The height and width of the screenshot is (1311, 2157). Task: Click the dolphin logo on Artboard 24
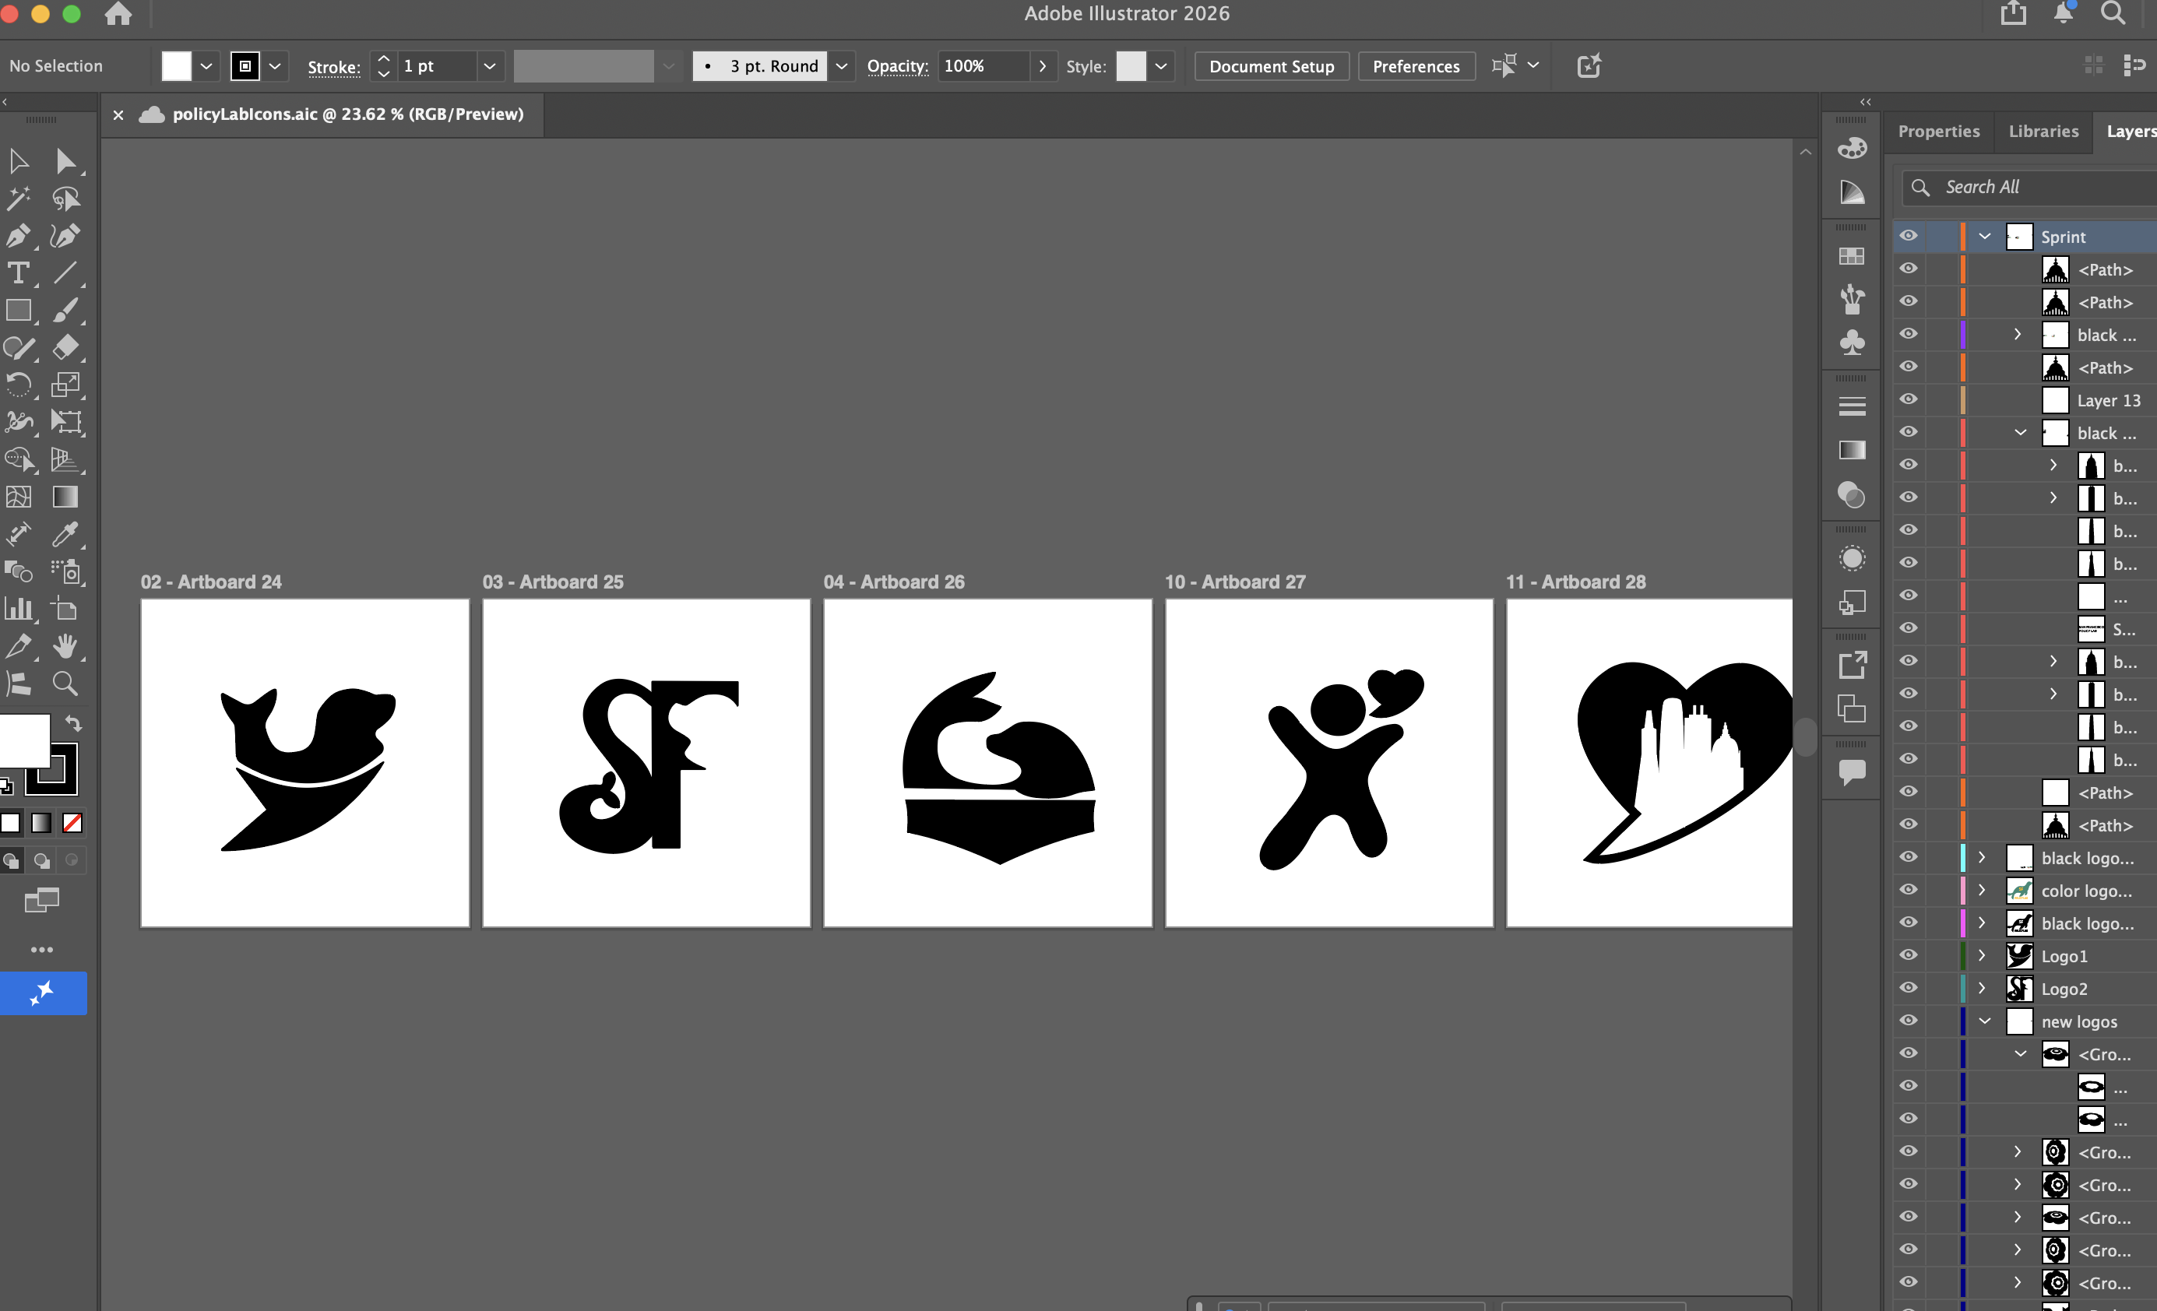click(308, 770)
